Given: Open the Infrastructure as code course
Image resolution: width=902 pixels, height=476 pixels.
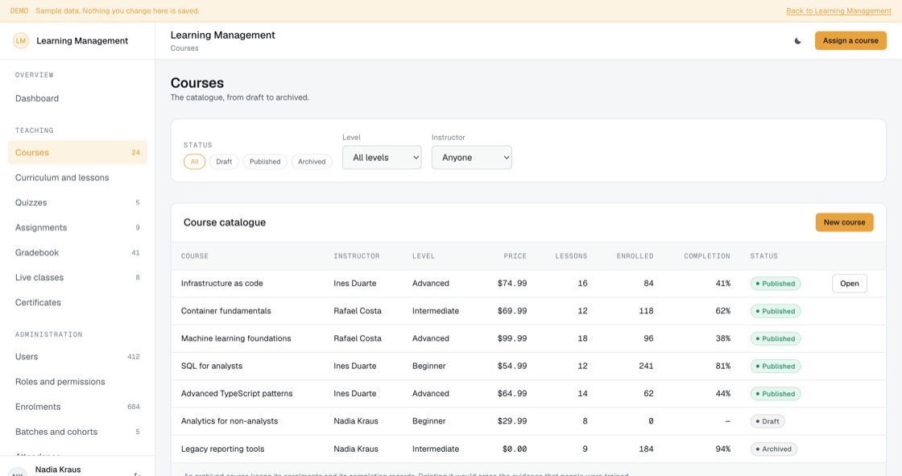Looking at the screenshot, I should pyautogui.click(x=849, y=284).
